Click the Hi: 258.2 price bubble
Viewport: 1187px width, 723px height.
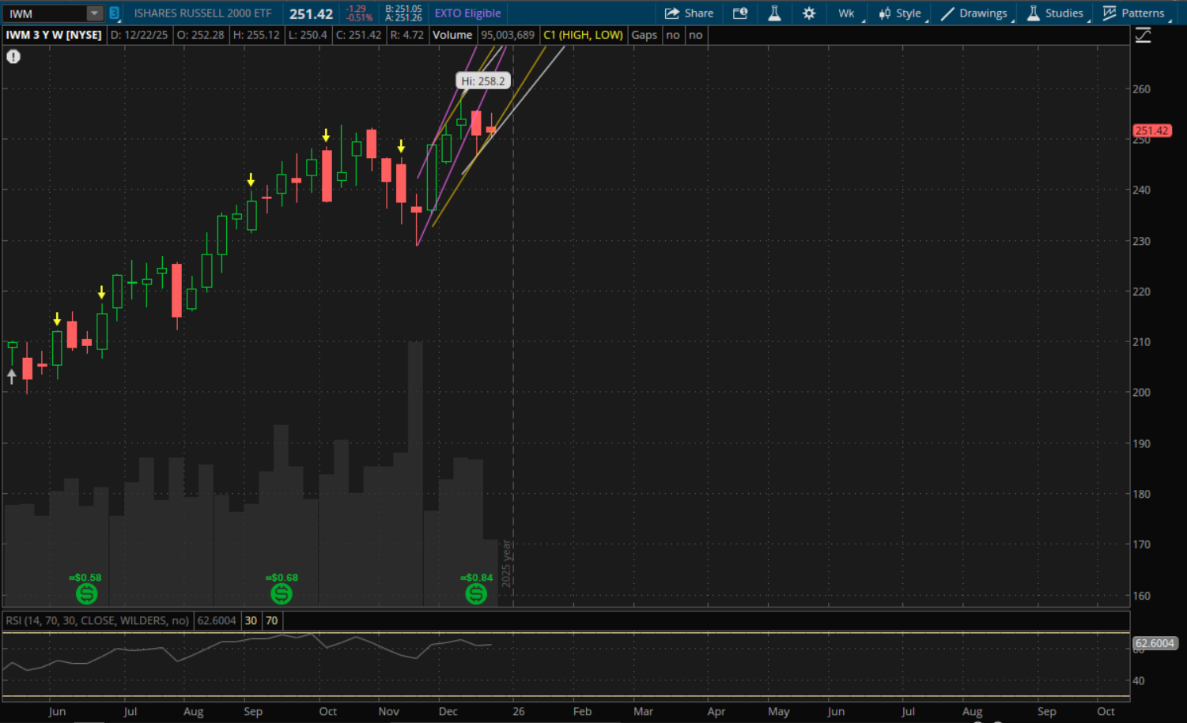482,81
